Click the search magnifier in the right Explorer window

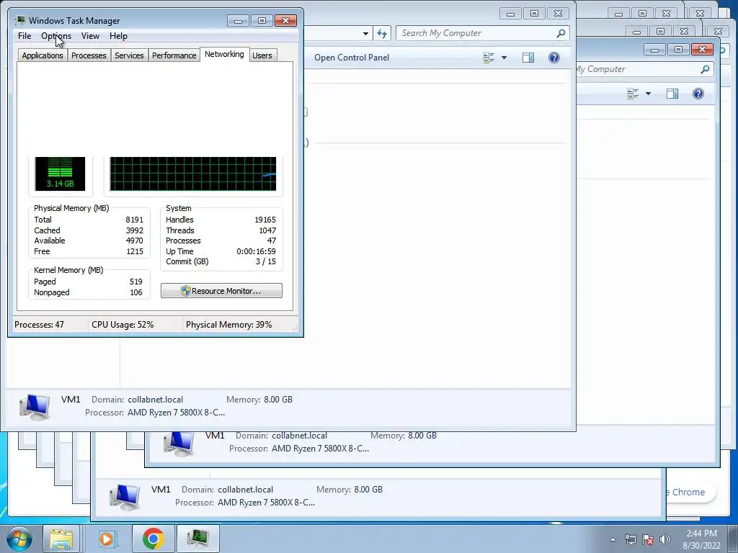click(705, 69)
